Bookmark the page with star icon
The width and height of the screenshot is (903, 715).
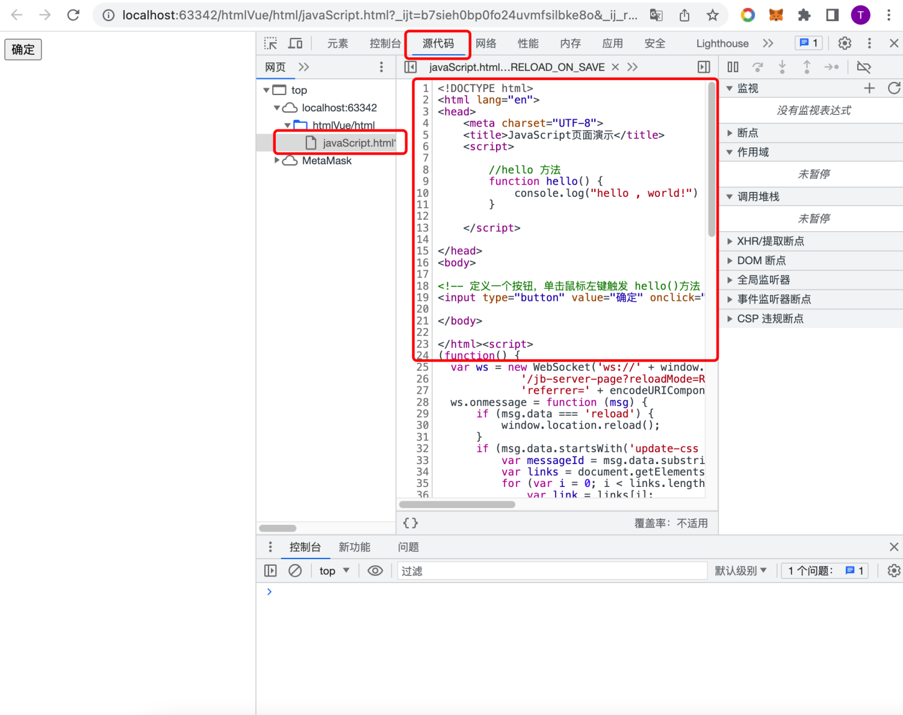click(713, 15)
